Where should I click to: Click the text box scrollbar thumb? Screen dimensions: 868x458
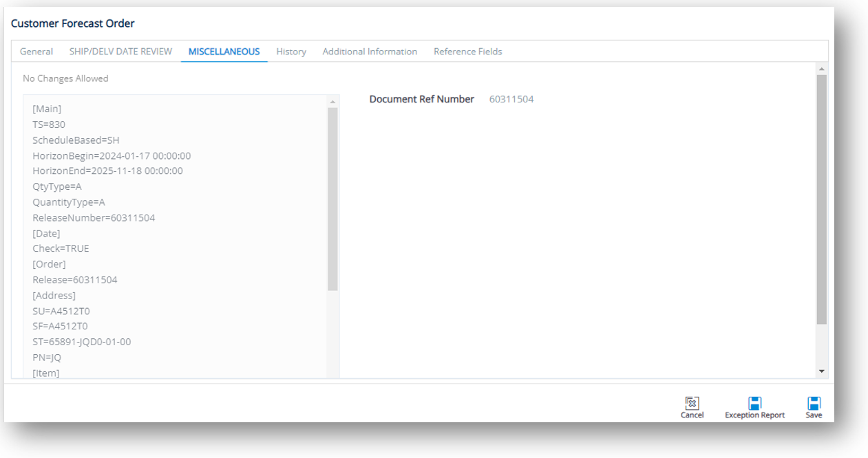[333, 199]
